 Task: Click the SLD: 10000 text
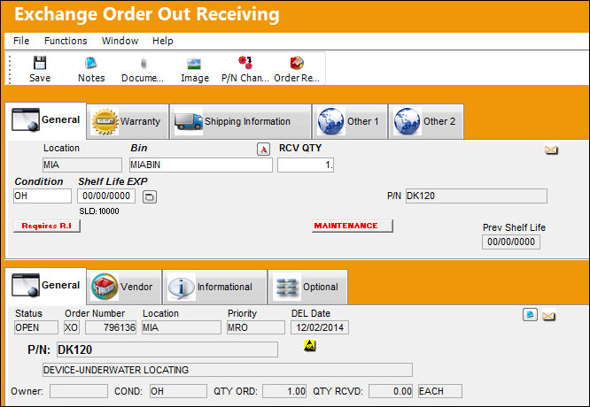tap(99, 211)
